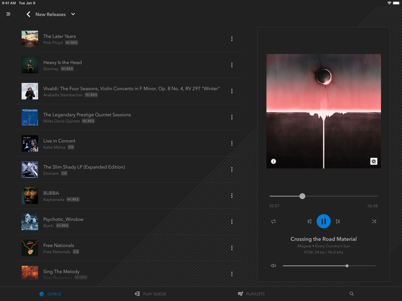Click 'Mogwai • Every Country's Sun' text

tap(324, 246)
